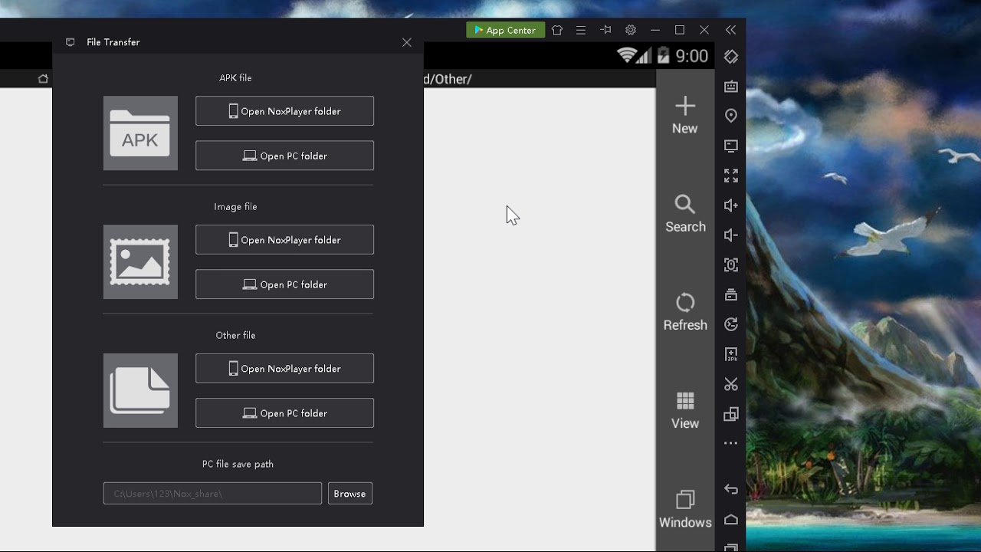Click Browse for PC file save path
This screenshot has width=981, height=552.
(349, 494)
